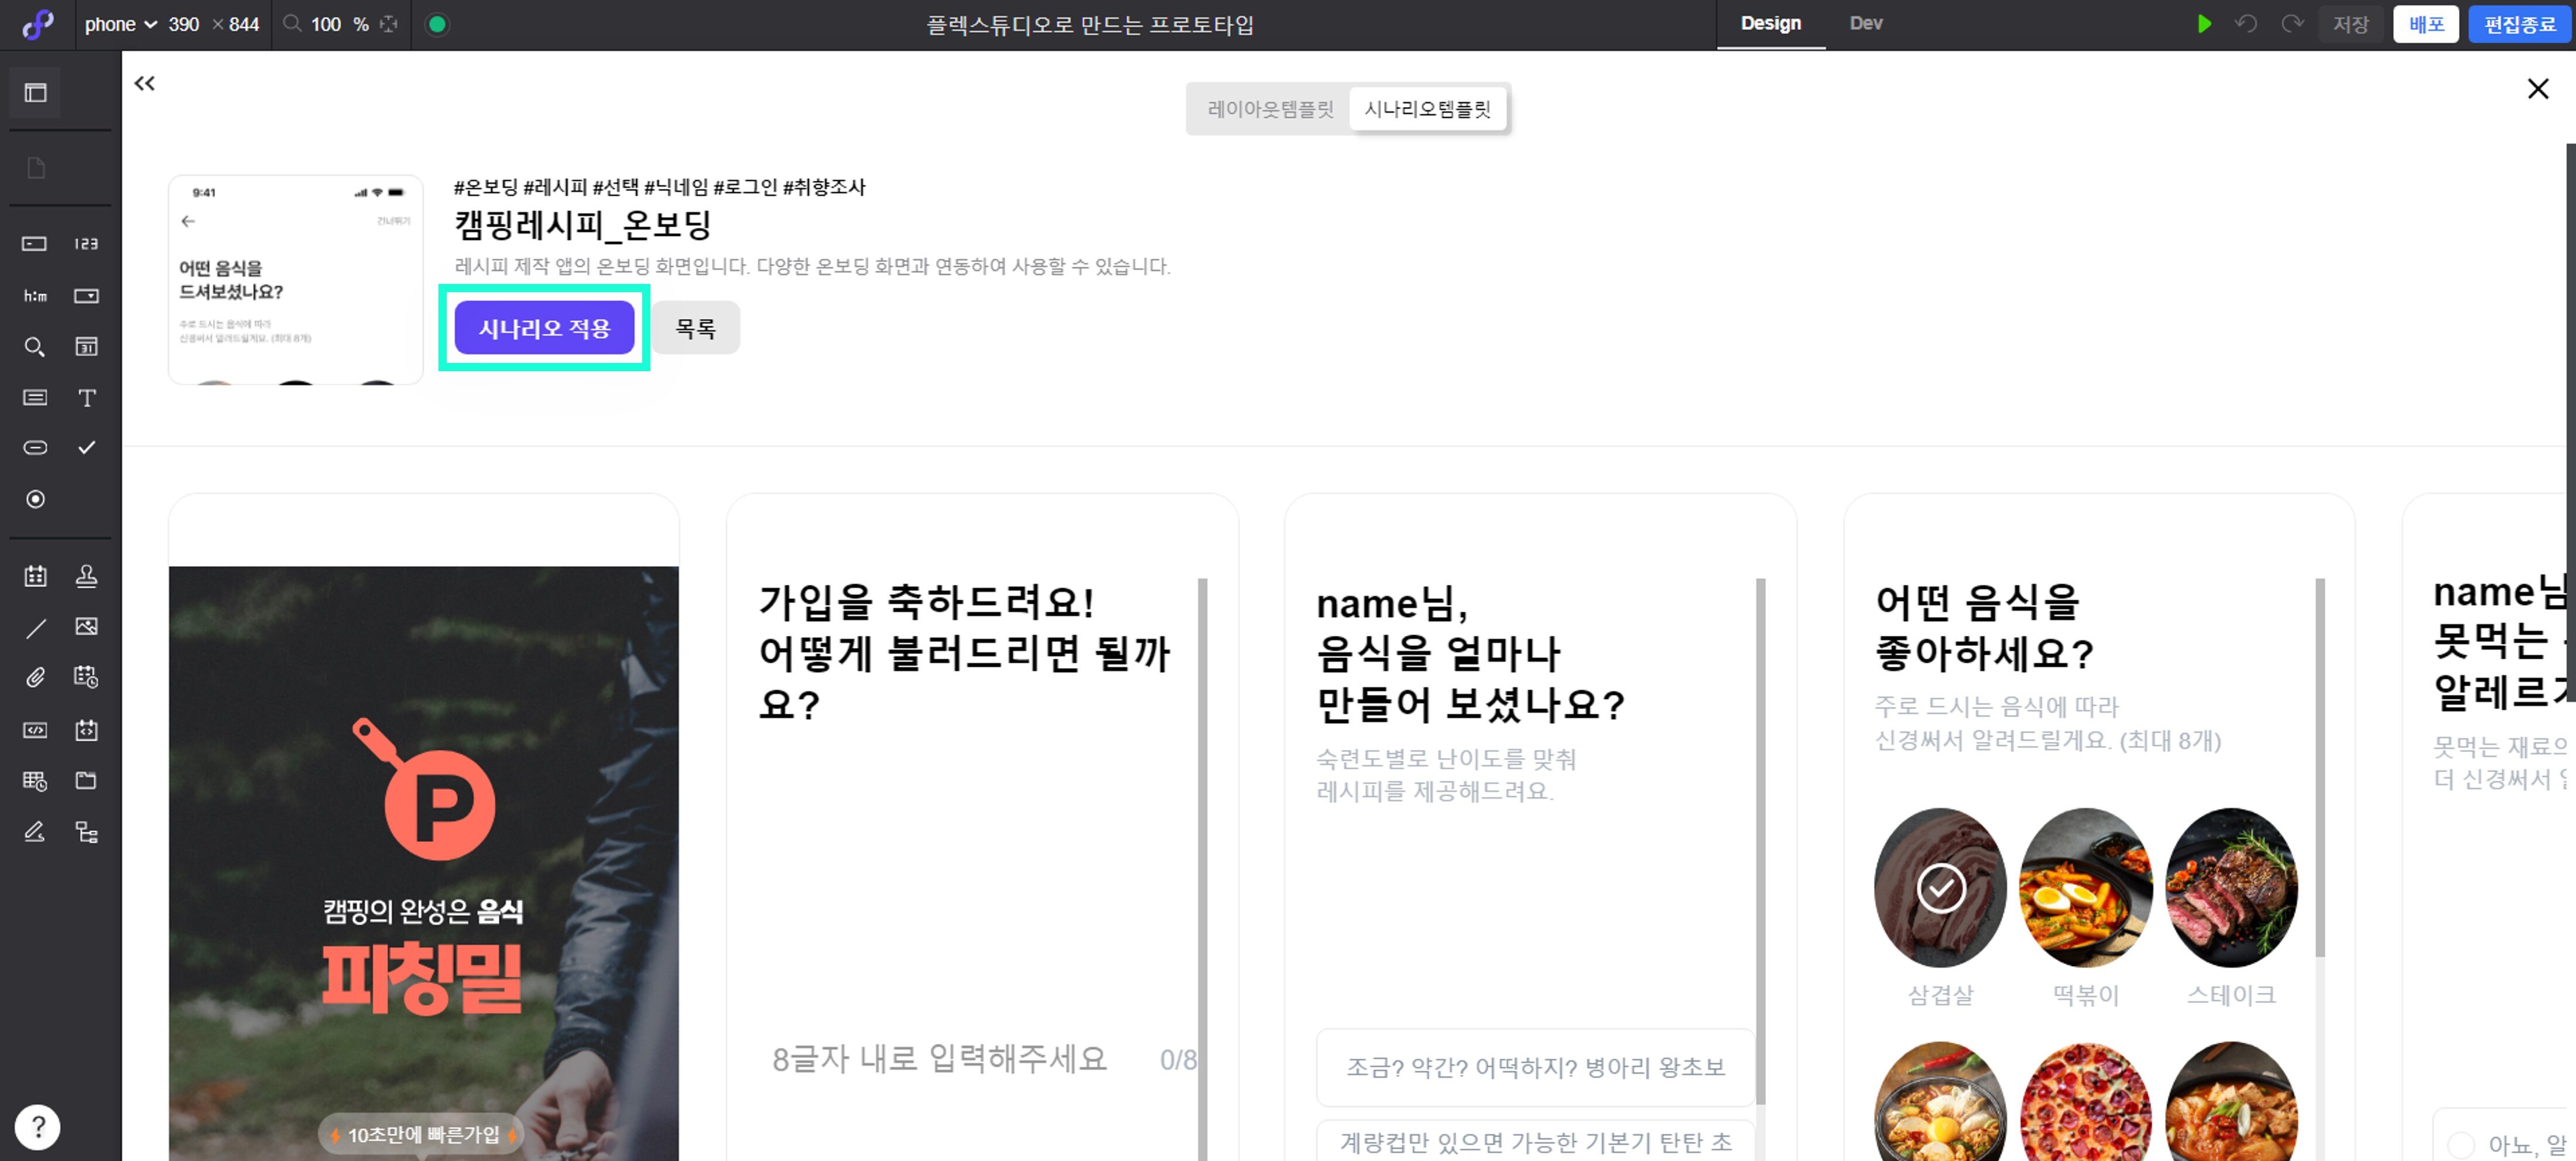Select the combo box component icon
2576x1161 pixels.
click(86, 296)
